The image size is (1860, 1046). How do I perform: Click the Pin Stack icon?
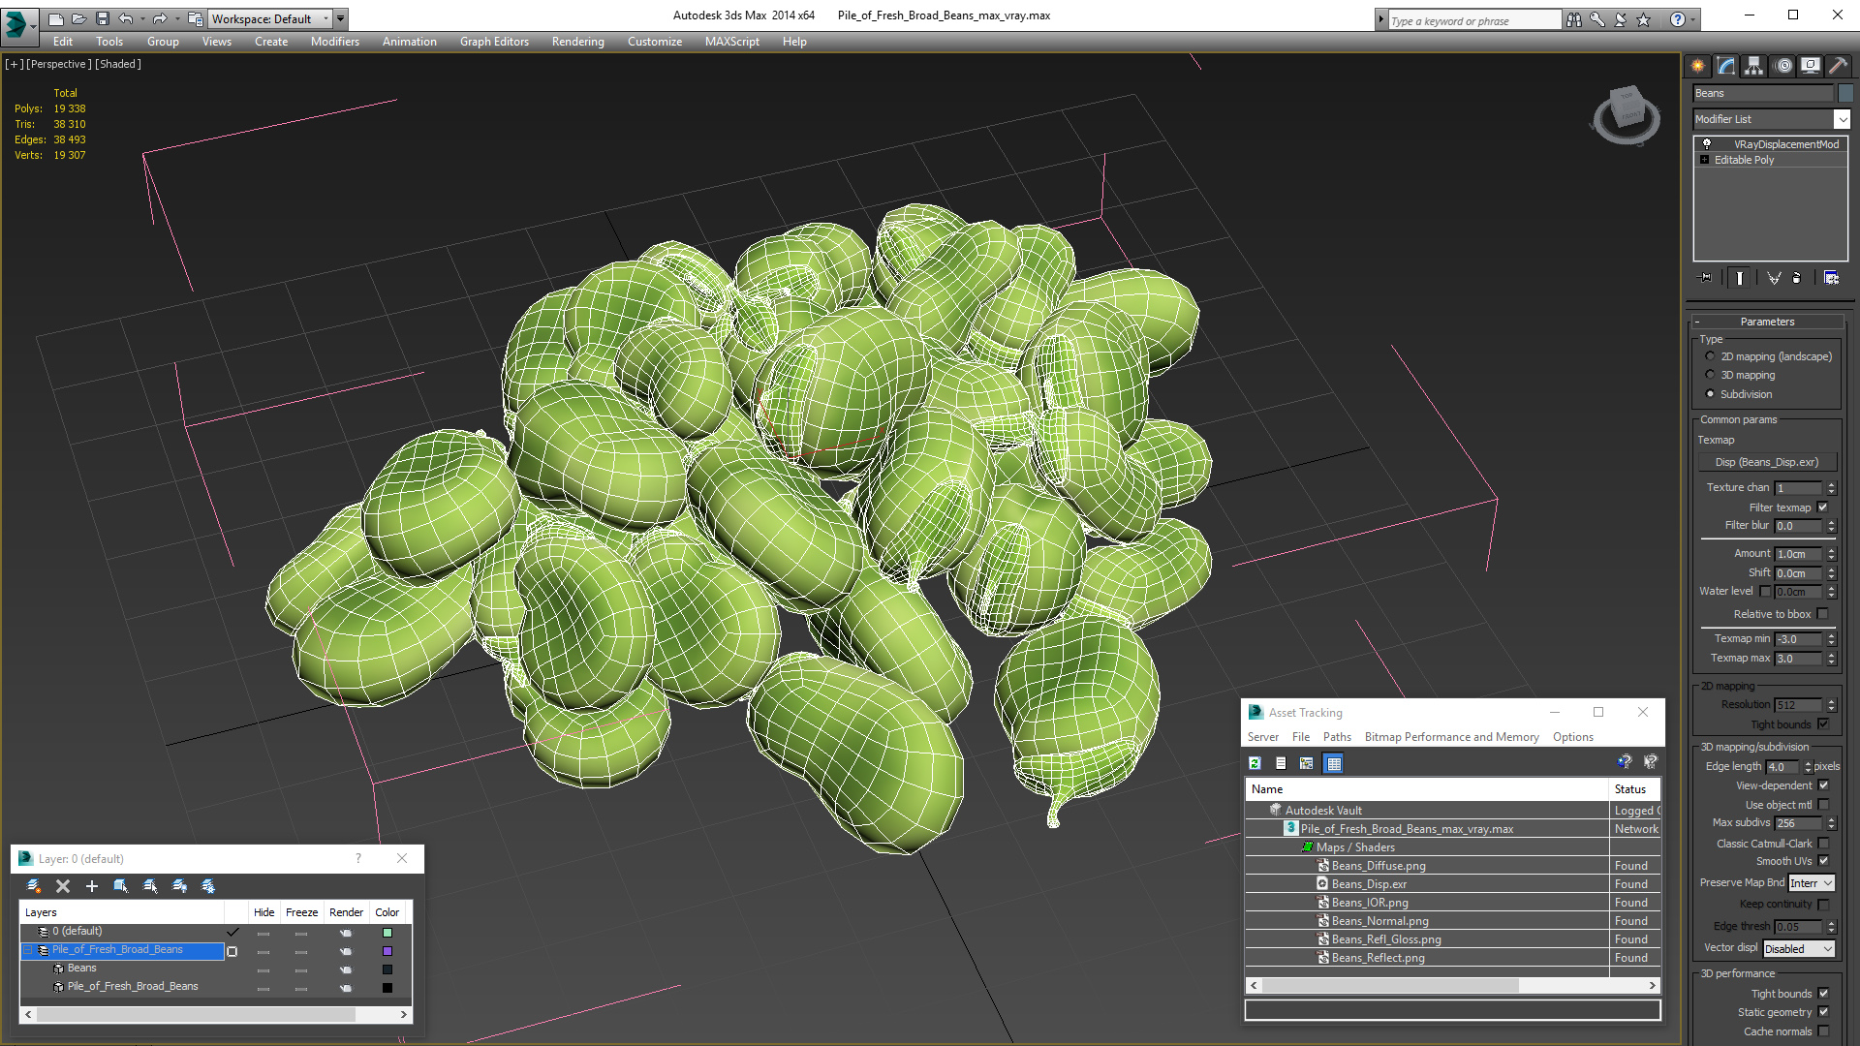click(1706, 278)
